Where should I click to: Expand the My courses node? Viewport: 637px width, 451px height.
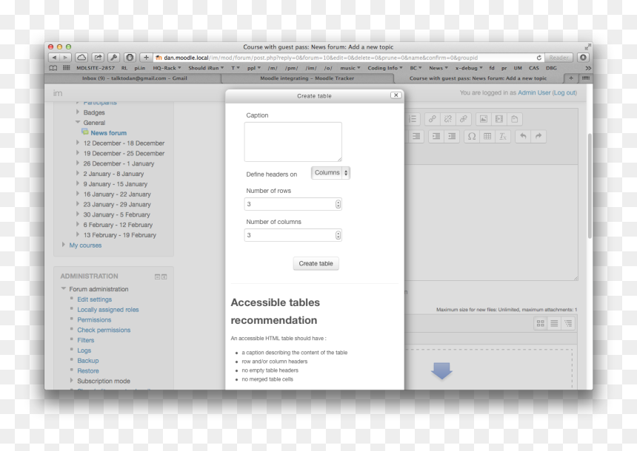(64, 245)
